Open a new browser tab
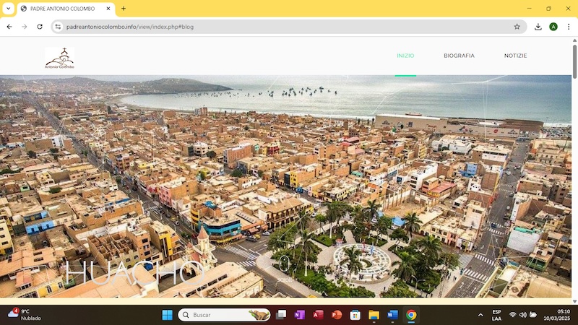The image size is (578, 325). click(x=124, y=9)
